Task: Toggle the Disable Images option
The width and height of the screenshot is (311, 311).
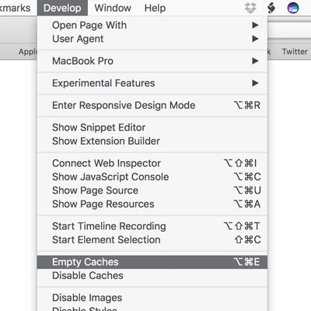Action: click(x=152, y=298)
